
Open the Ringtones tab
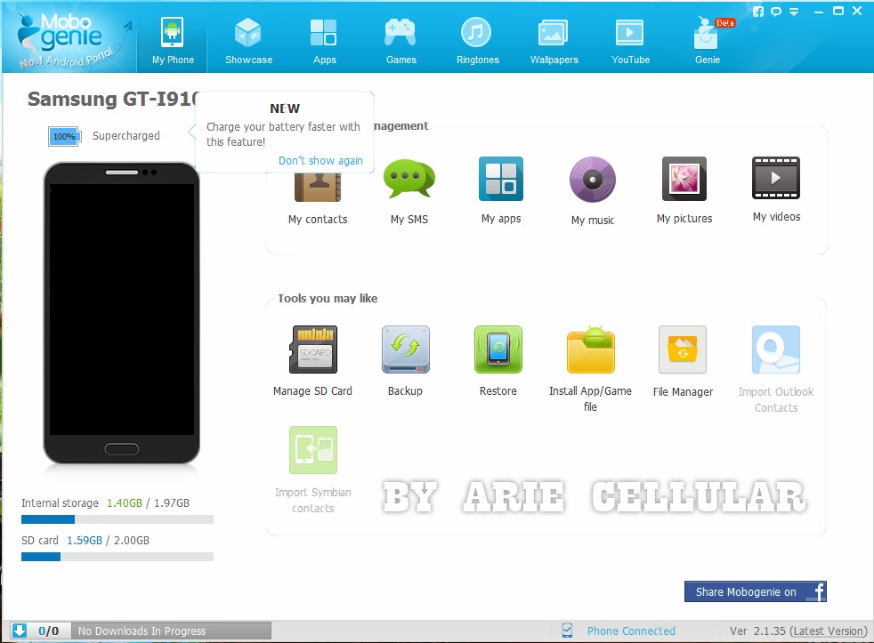477,40
